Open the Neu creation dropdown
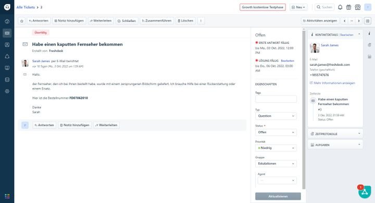Viewport: 375px width, 203px height. pos(298,7)
